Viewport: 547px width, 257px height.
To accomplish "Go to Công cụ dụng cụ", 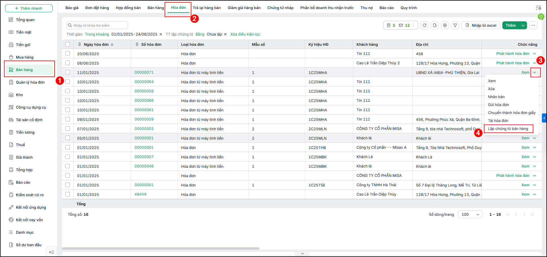I will coord(31,107).
